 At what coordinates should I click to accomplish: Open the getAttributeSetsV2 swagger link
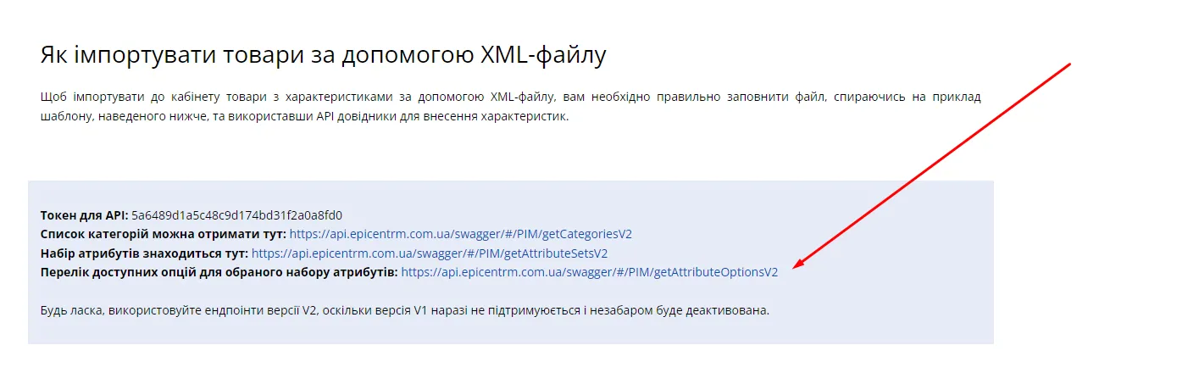(x=430, y=253)
